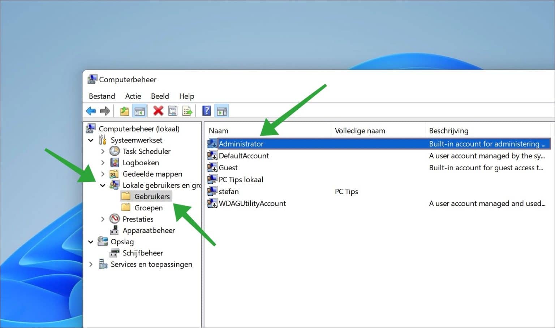555x328 pixels.
Task: Open the Actie menu
Action: coord(133,96)
